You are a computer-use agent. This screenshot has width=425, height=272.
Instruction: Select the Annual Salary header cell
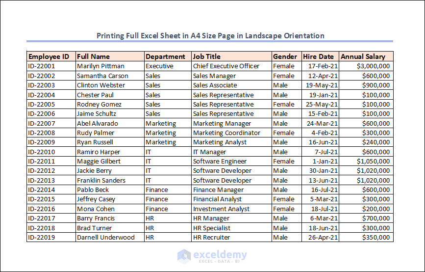pos(366,56)
